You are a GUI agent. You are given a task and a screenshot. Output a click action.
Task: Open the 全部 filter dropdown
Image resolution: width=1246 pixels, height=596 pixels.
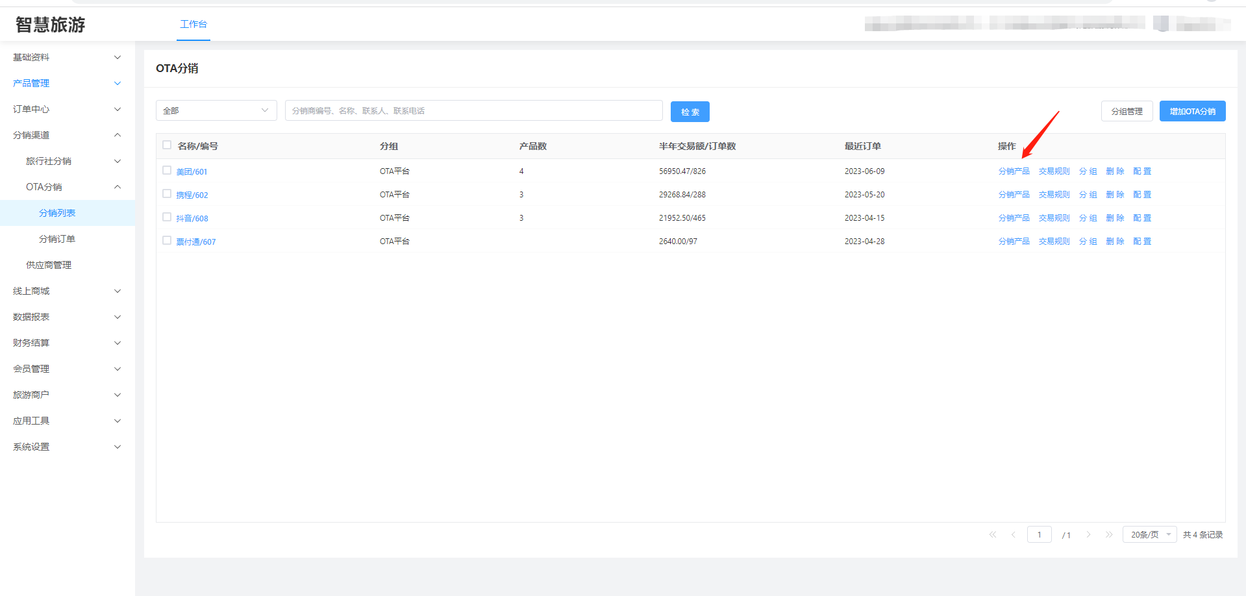point(216,111)
